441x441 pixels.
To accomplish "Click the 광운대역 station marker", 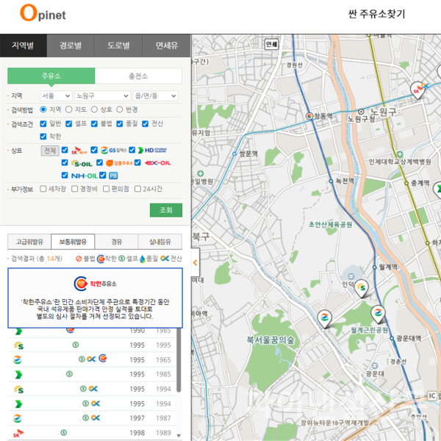I will [392, 338].
